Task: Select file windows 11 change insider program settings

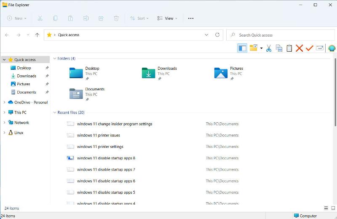Action: tap(115, 124)
